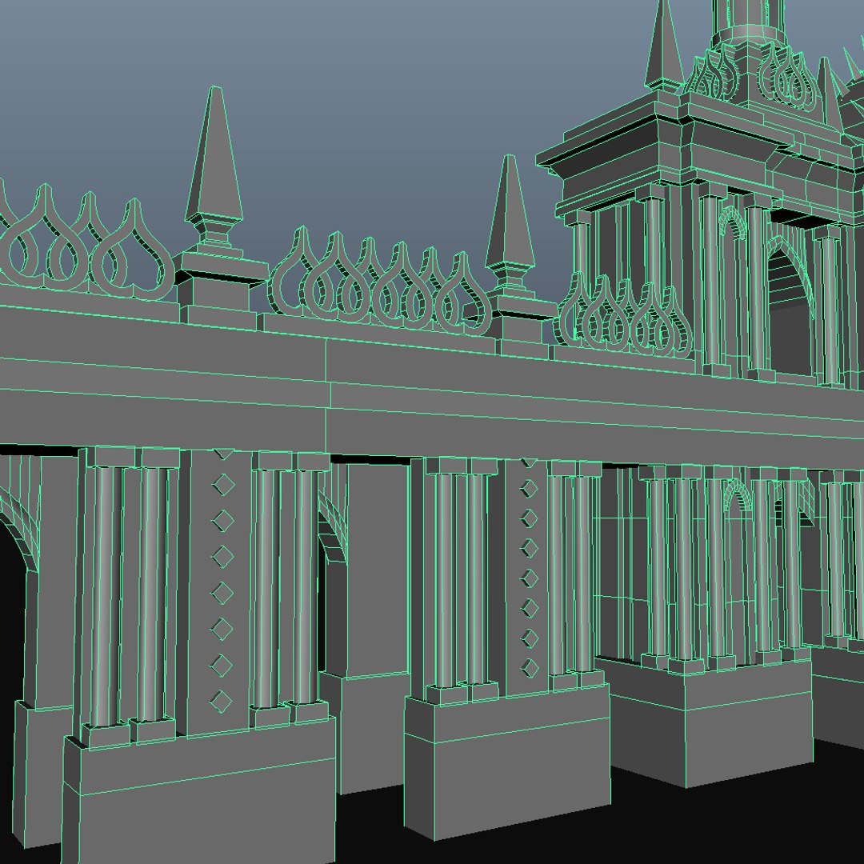Select the middle teardrop ornament group on railing
The image size is (864, 864).
pos(380,281)
